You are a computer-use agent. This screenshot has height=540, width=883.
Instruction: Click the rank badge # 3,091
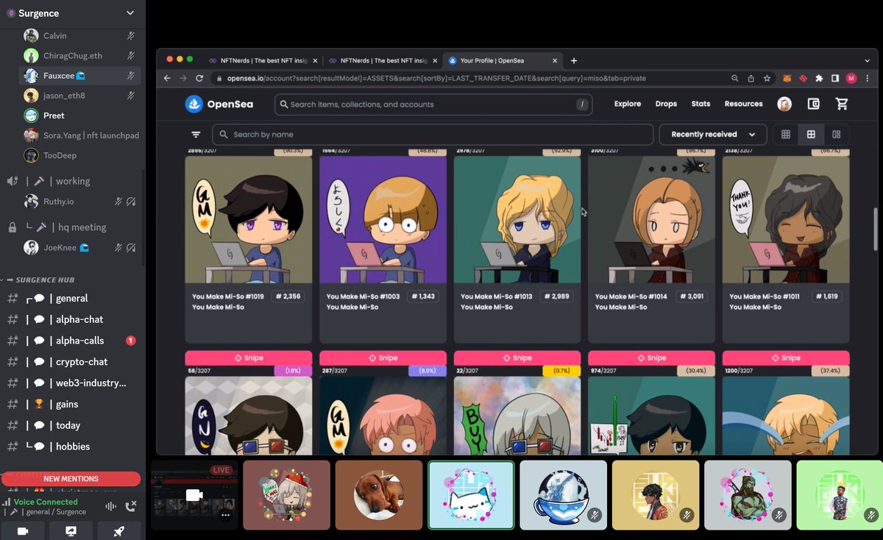pos(692,296)
